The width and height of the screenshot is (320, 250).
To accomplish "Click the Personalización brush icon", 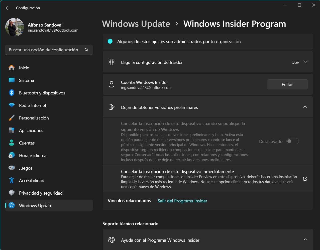I will [12, 118].
